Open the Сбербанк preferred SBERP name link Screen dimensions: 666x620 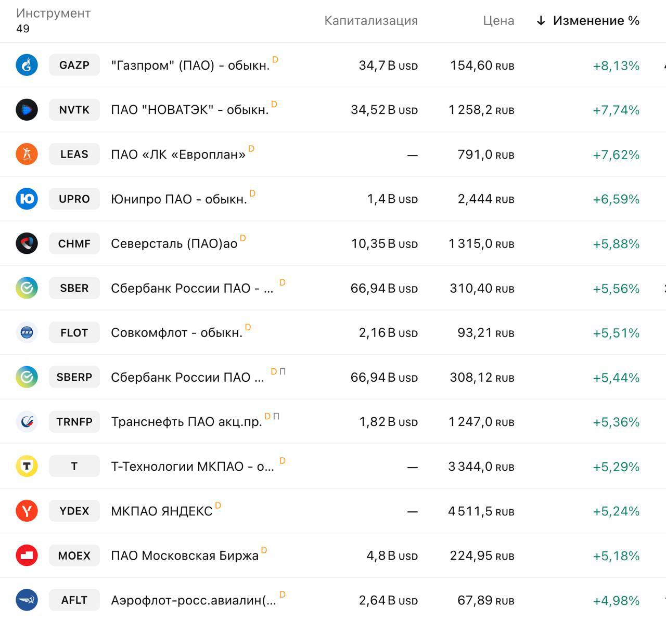187,378
